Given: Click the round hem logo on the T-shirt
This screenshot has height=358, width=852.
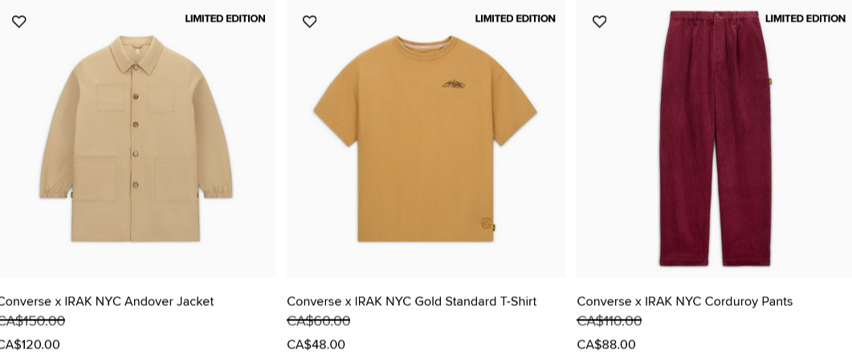Looking at the screenshot, I should pyautogui.click(x=486, y=223).
